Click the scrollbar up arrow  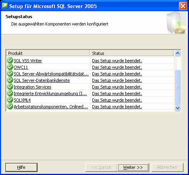pos(178,53)
